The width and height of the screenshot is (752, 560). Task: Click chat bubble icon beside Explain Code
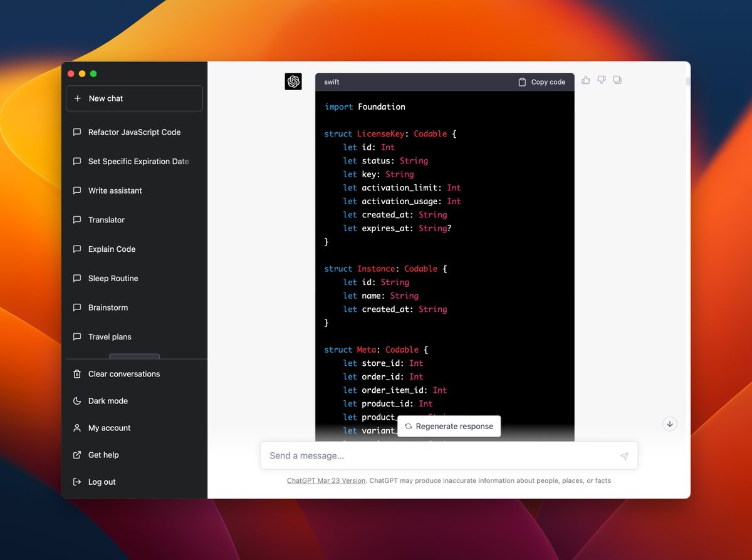click(77, 249)
